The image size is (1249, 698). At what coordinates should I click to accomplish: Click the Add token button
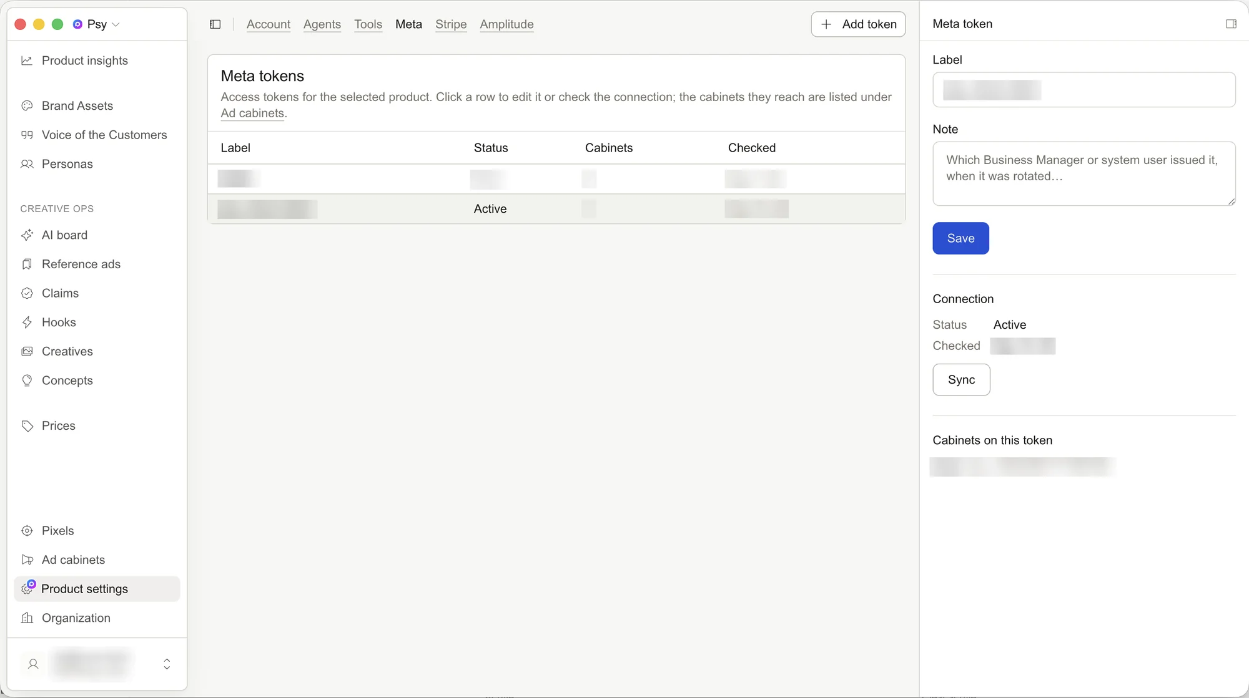click(x=858, y=24)
